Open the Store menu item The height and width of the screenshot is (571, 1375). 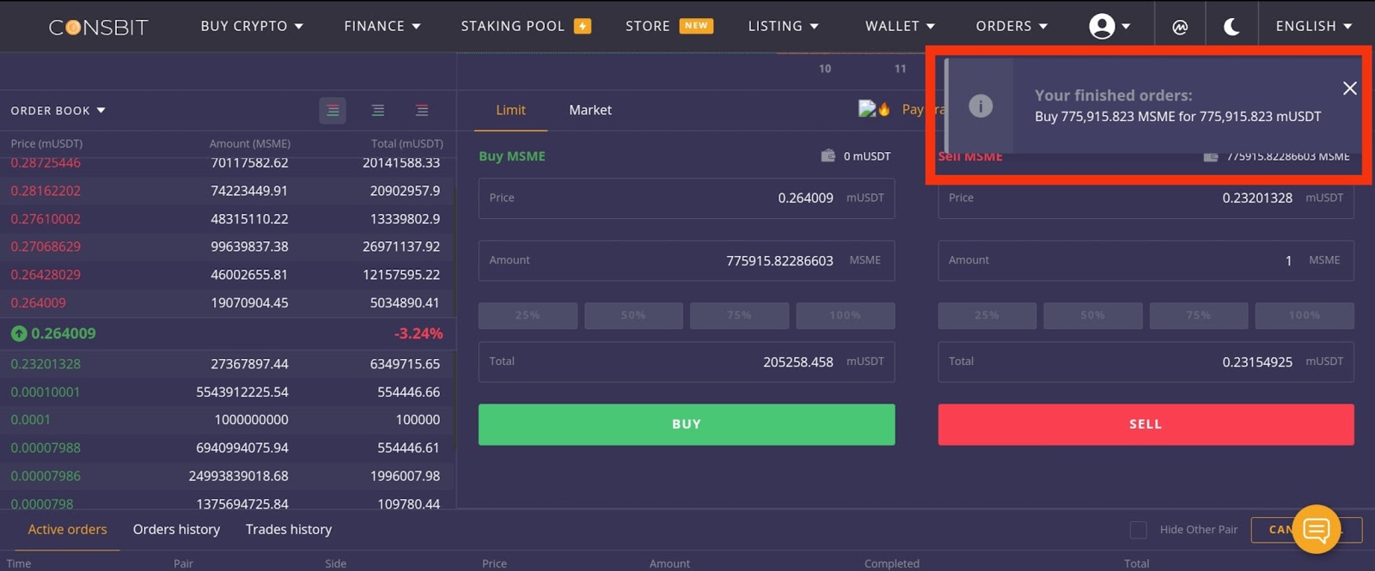[647, 27]
